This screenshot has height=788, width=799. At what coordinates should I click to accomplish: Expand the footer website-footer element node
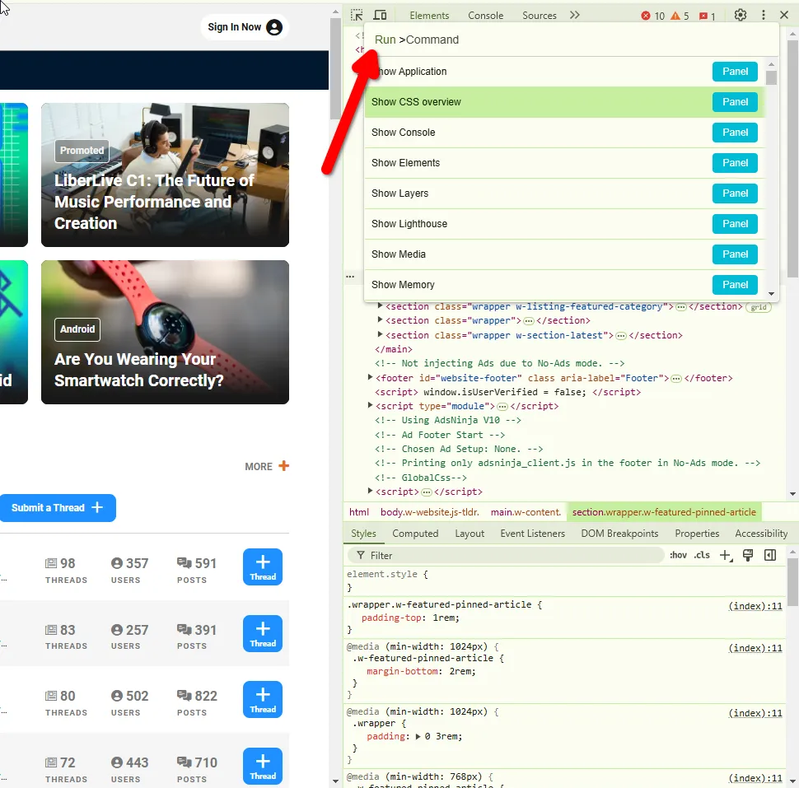pos(371,378)
